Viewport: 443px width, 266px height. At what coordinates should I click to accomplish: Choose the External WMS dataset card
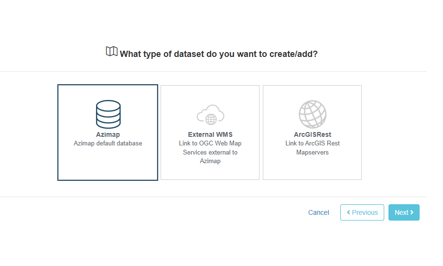(210, 133)
